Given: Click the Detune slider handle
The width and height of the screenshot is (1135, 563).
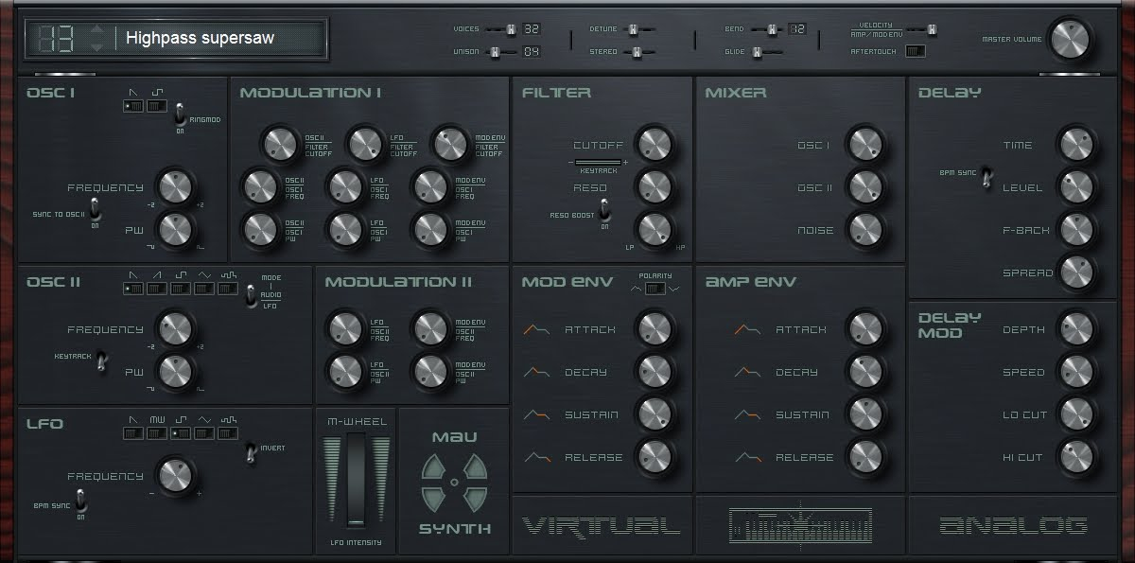Looking at the screenshot, I should pos(634,29).
